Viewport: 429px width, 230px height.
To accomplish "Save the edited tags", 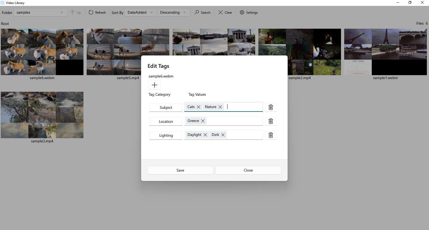I will point(180,170).
